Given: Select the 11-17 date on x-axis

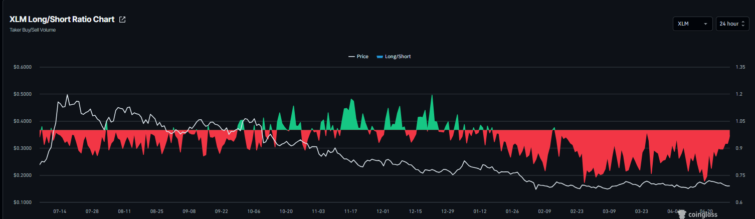Looking at the screenshot, I should point(349,211).
